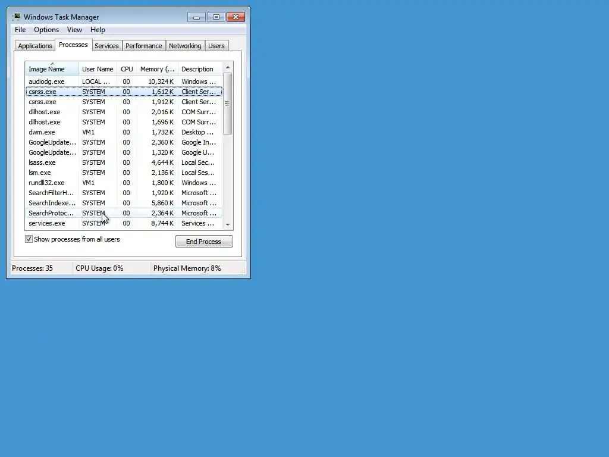Click the scroll down arrow in process list
Image resolution: width=609 pixels, height=457 pixels.
point(228,224)
